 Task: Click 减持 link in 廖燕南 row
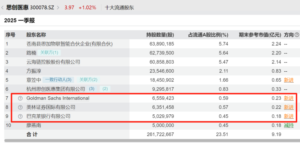(289, 126)
